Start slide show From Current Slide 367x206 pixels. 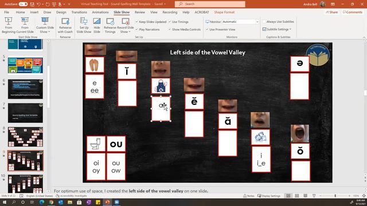click(25, 25)
